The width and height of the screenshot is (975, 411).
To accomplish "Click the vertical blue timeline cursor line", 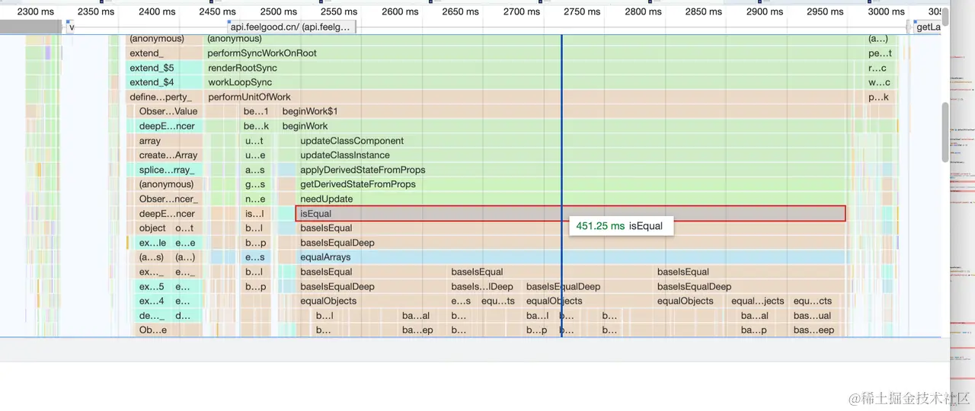I will [x=561, y=185].
